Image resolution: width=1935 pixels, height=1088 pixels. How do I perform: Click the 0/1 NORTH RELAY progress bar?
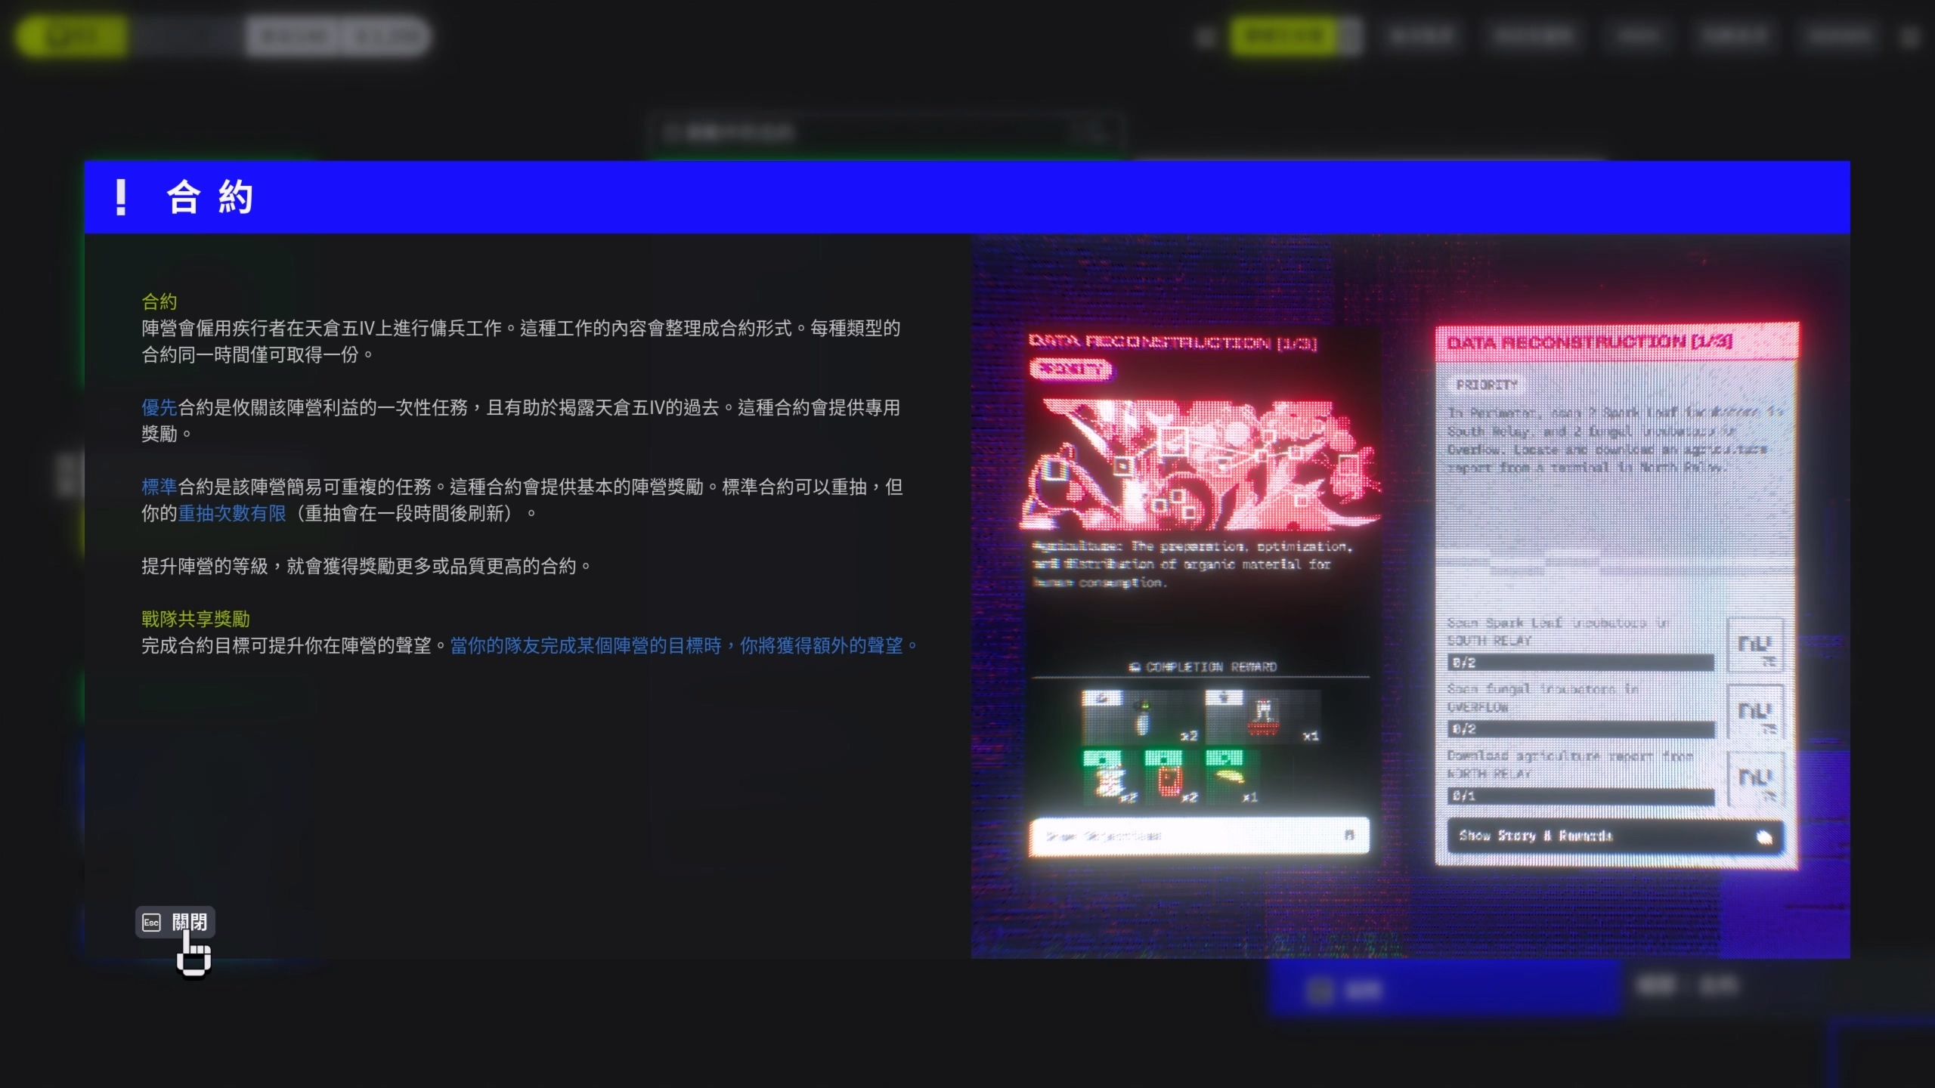(x=1580, y=796)
